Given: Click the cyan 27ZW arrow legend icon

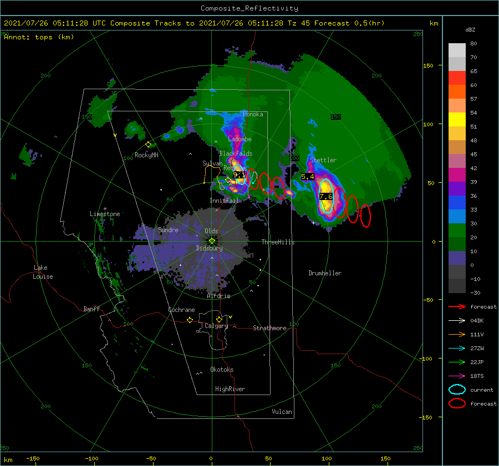Looking at the screenshot, I should 457,349.
